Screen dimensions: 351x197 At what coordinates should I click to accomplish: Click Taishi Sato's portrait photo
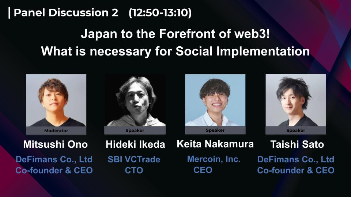[x=295, y=100]
